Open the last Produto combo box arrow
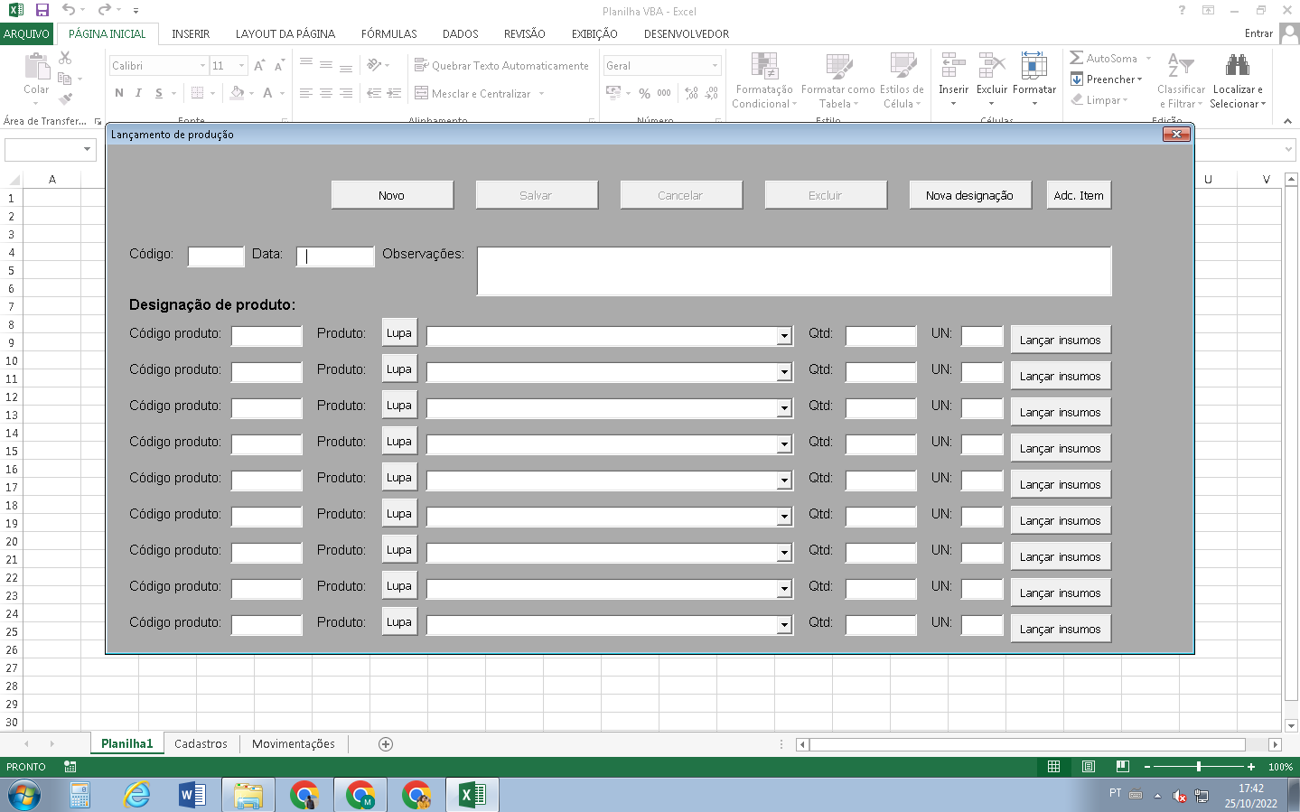 [x=784, y=625]
